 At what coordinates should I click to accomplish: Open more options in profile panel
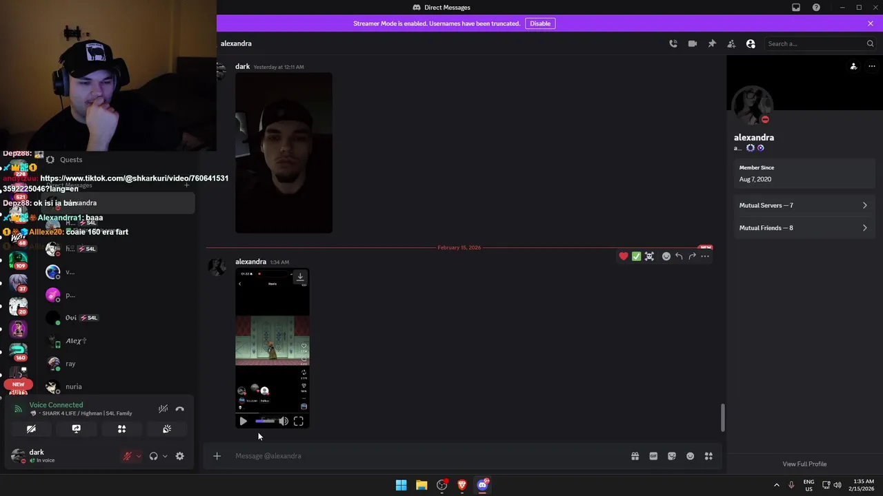tap(872, 67)
